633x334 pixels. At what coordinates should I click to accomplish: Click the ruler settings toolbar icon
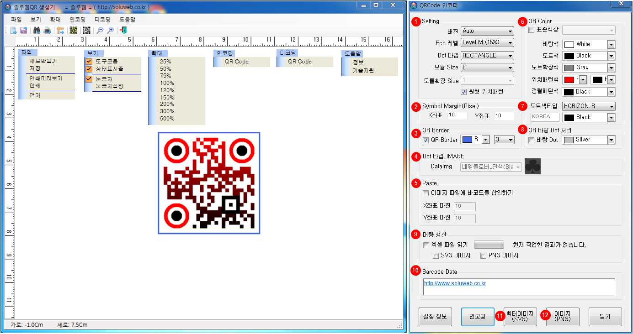pos(60,31)
